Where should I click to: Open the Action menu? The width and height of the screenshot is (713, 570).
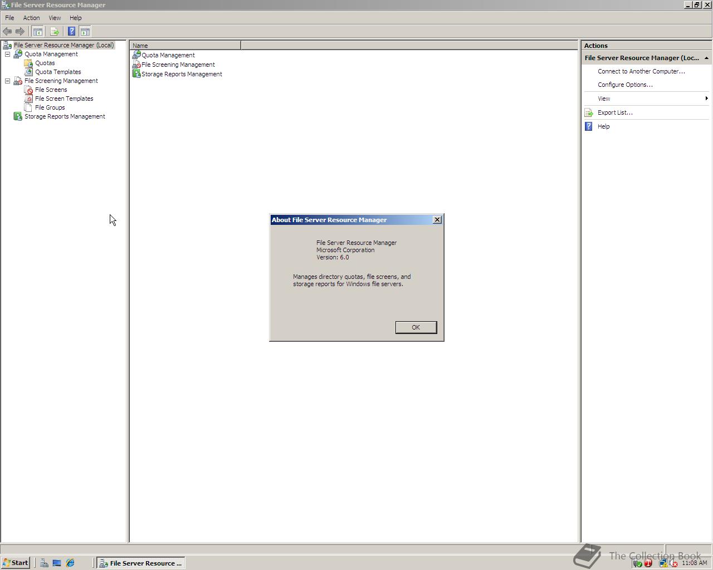coord(31,18)
